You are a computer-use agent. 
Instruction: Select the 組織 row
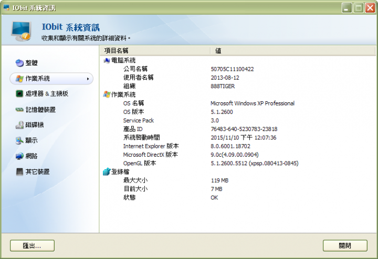(x=238, y=86)
